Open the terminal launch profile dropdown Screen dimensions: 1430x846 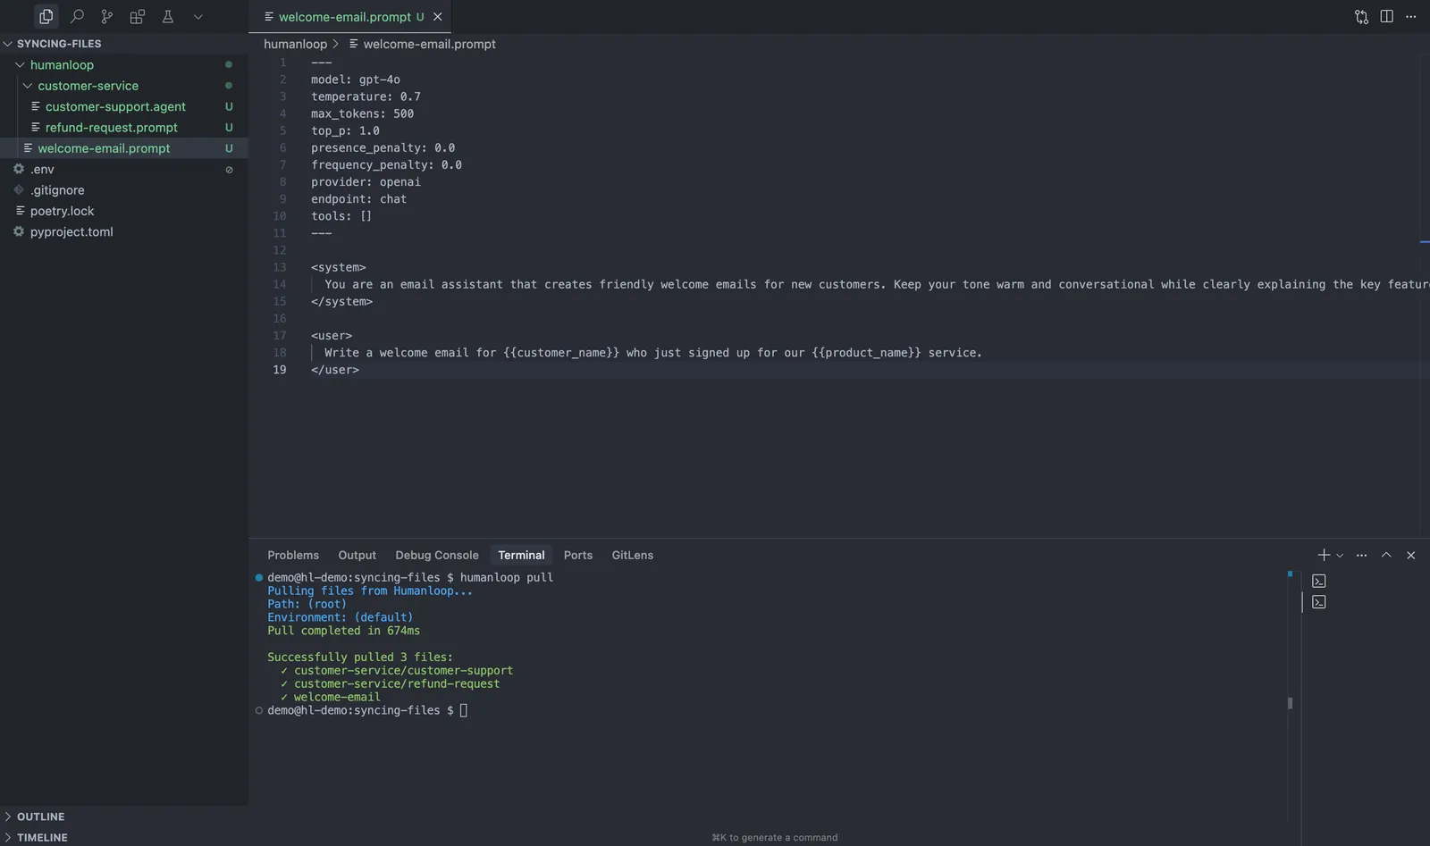[x=1340, y=556]
